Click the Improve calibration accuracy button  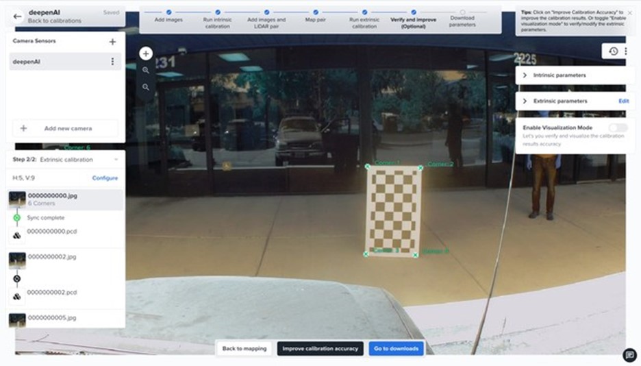320,348
